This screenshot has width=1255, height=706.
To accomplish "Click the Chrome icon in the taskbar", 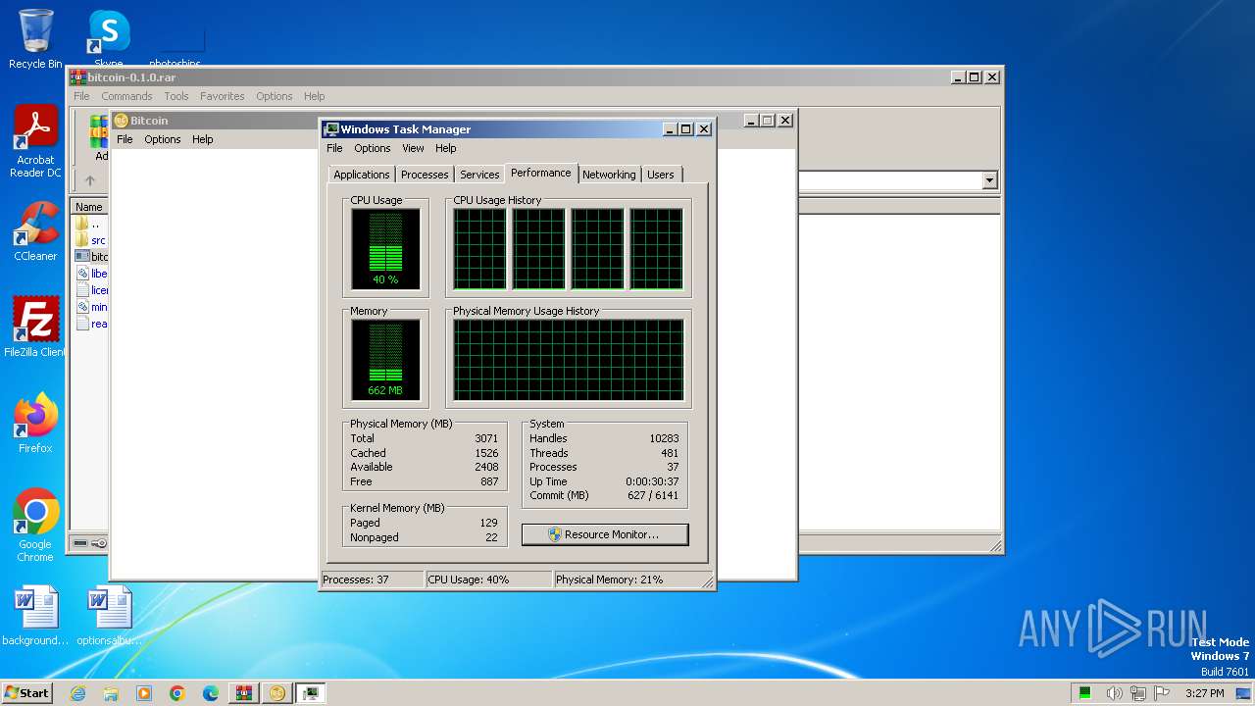I will click(177, 693).
